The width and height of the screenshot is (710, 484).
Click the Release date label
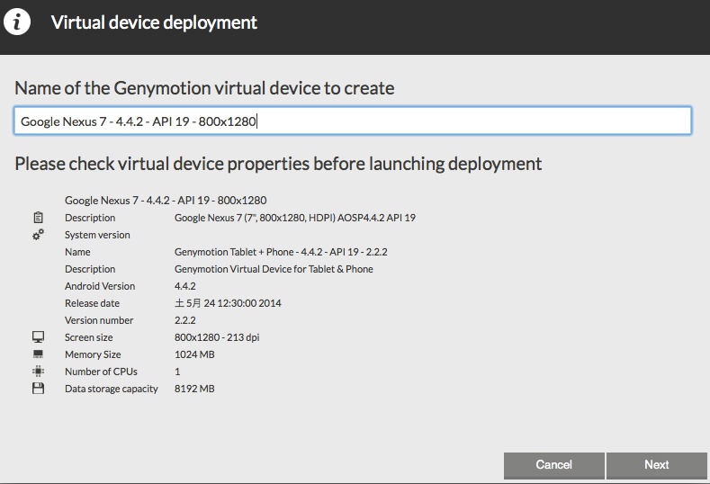point(92,303)
